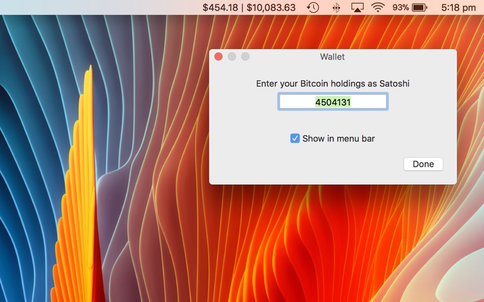Image resolution: width=484 pixels, height=302 pixels.
Task: Open the Time Machine menu bar icon
Action: [313, 7]
